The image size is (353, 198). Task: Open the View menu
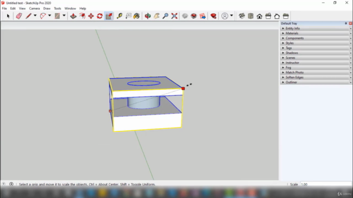pos(22,9)
